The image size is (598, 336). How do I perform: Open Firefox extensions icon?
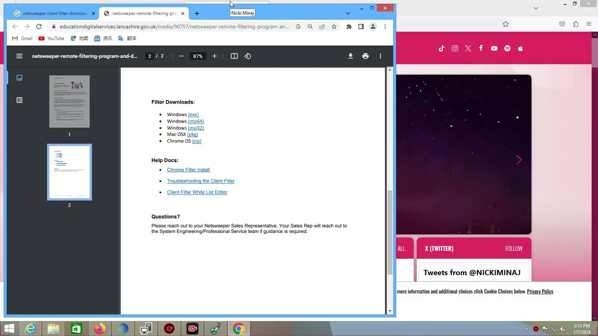[x=576, y=24]
